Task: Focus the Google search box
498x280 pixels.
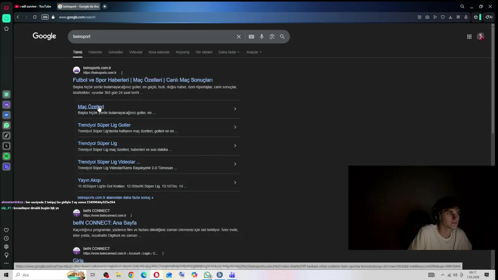Action: click(x=154, y=37)
